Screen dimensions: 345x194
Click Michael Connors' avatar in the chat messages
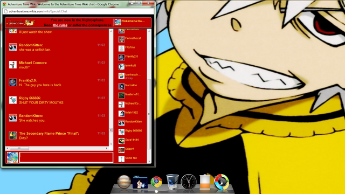click(x=13, y=65)
